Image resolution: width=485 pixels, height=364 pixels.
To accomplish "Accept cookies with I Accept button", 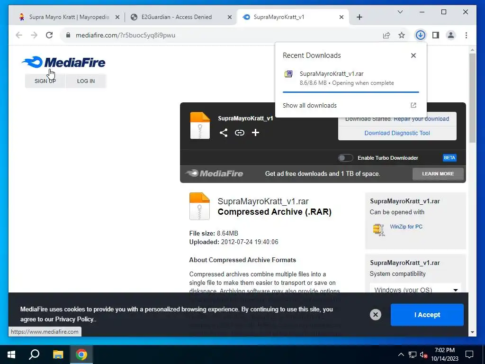I will [x=427, y=315].
